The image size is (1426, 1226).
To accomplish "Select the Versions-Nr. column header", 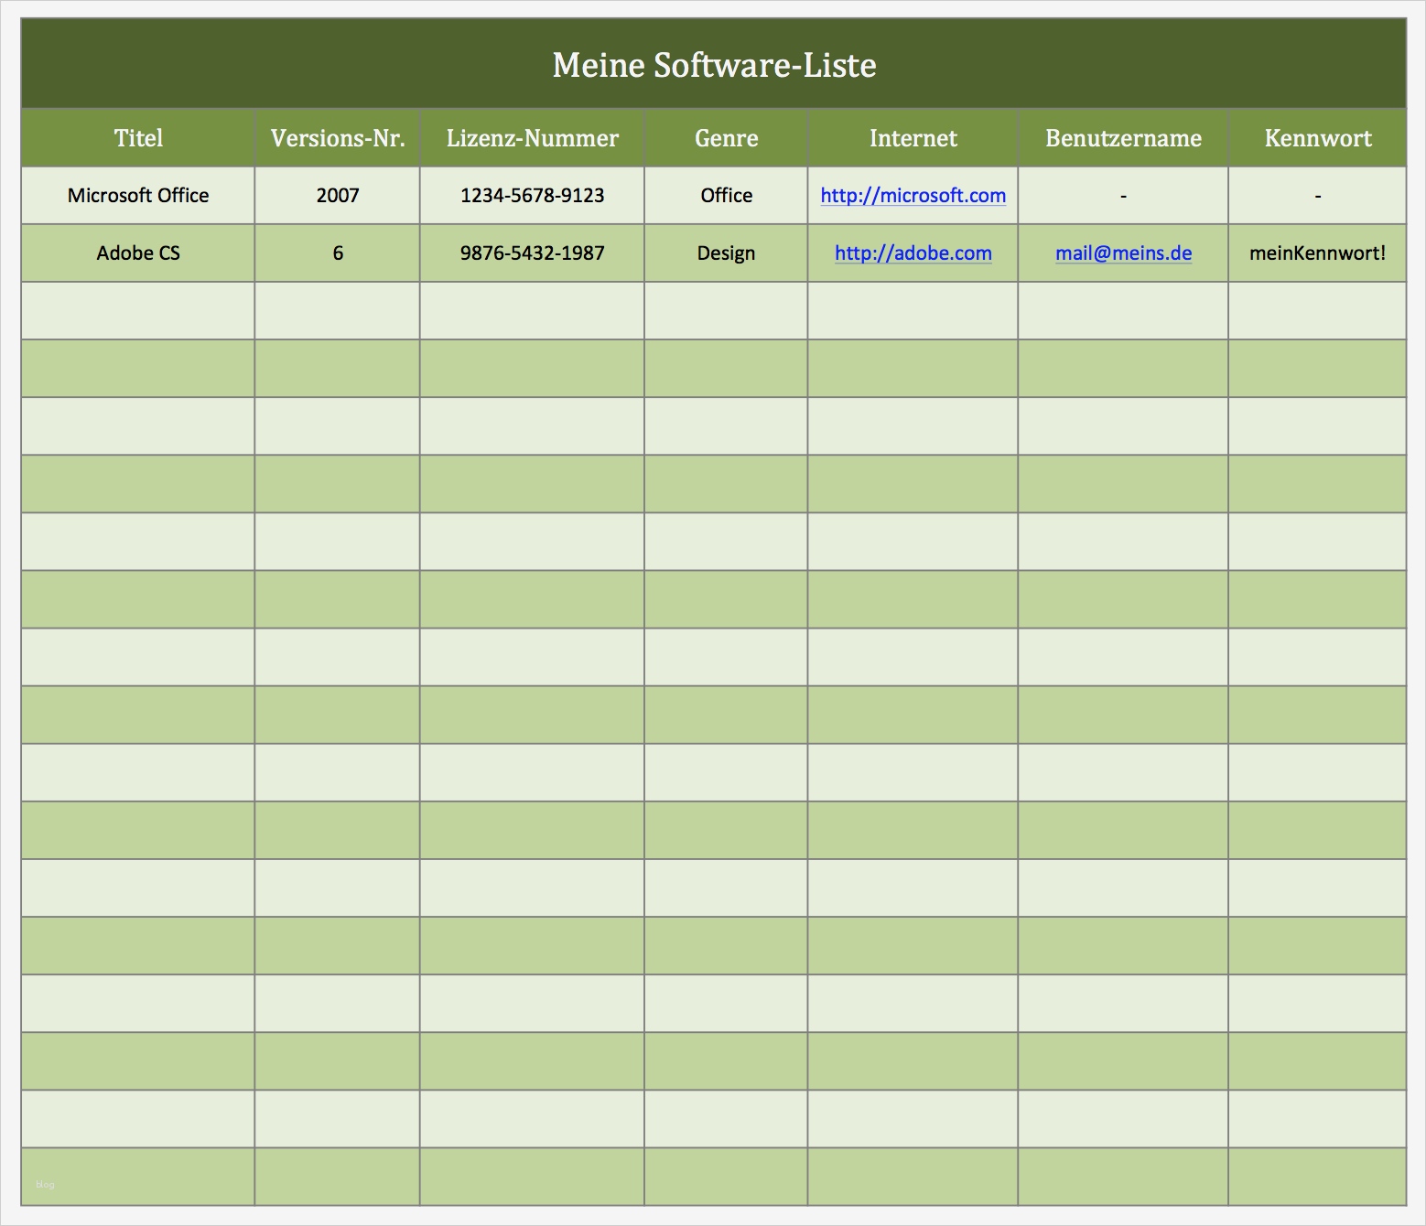I will (x=337, y=138).
